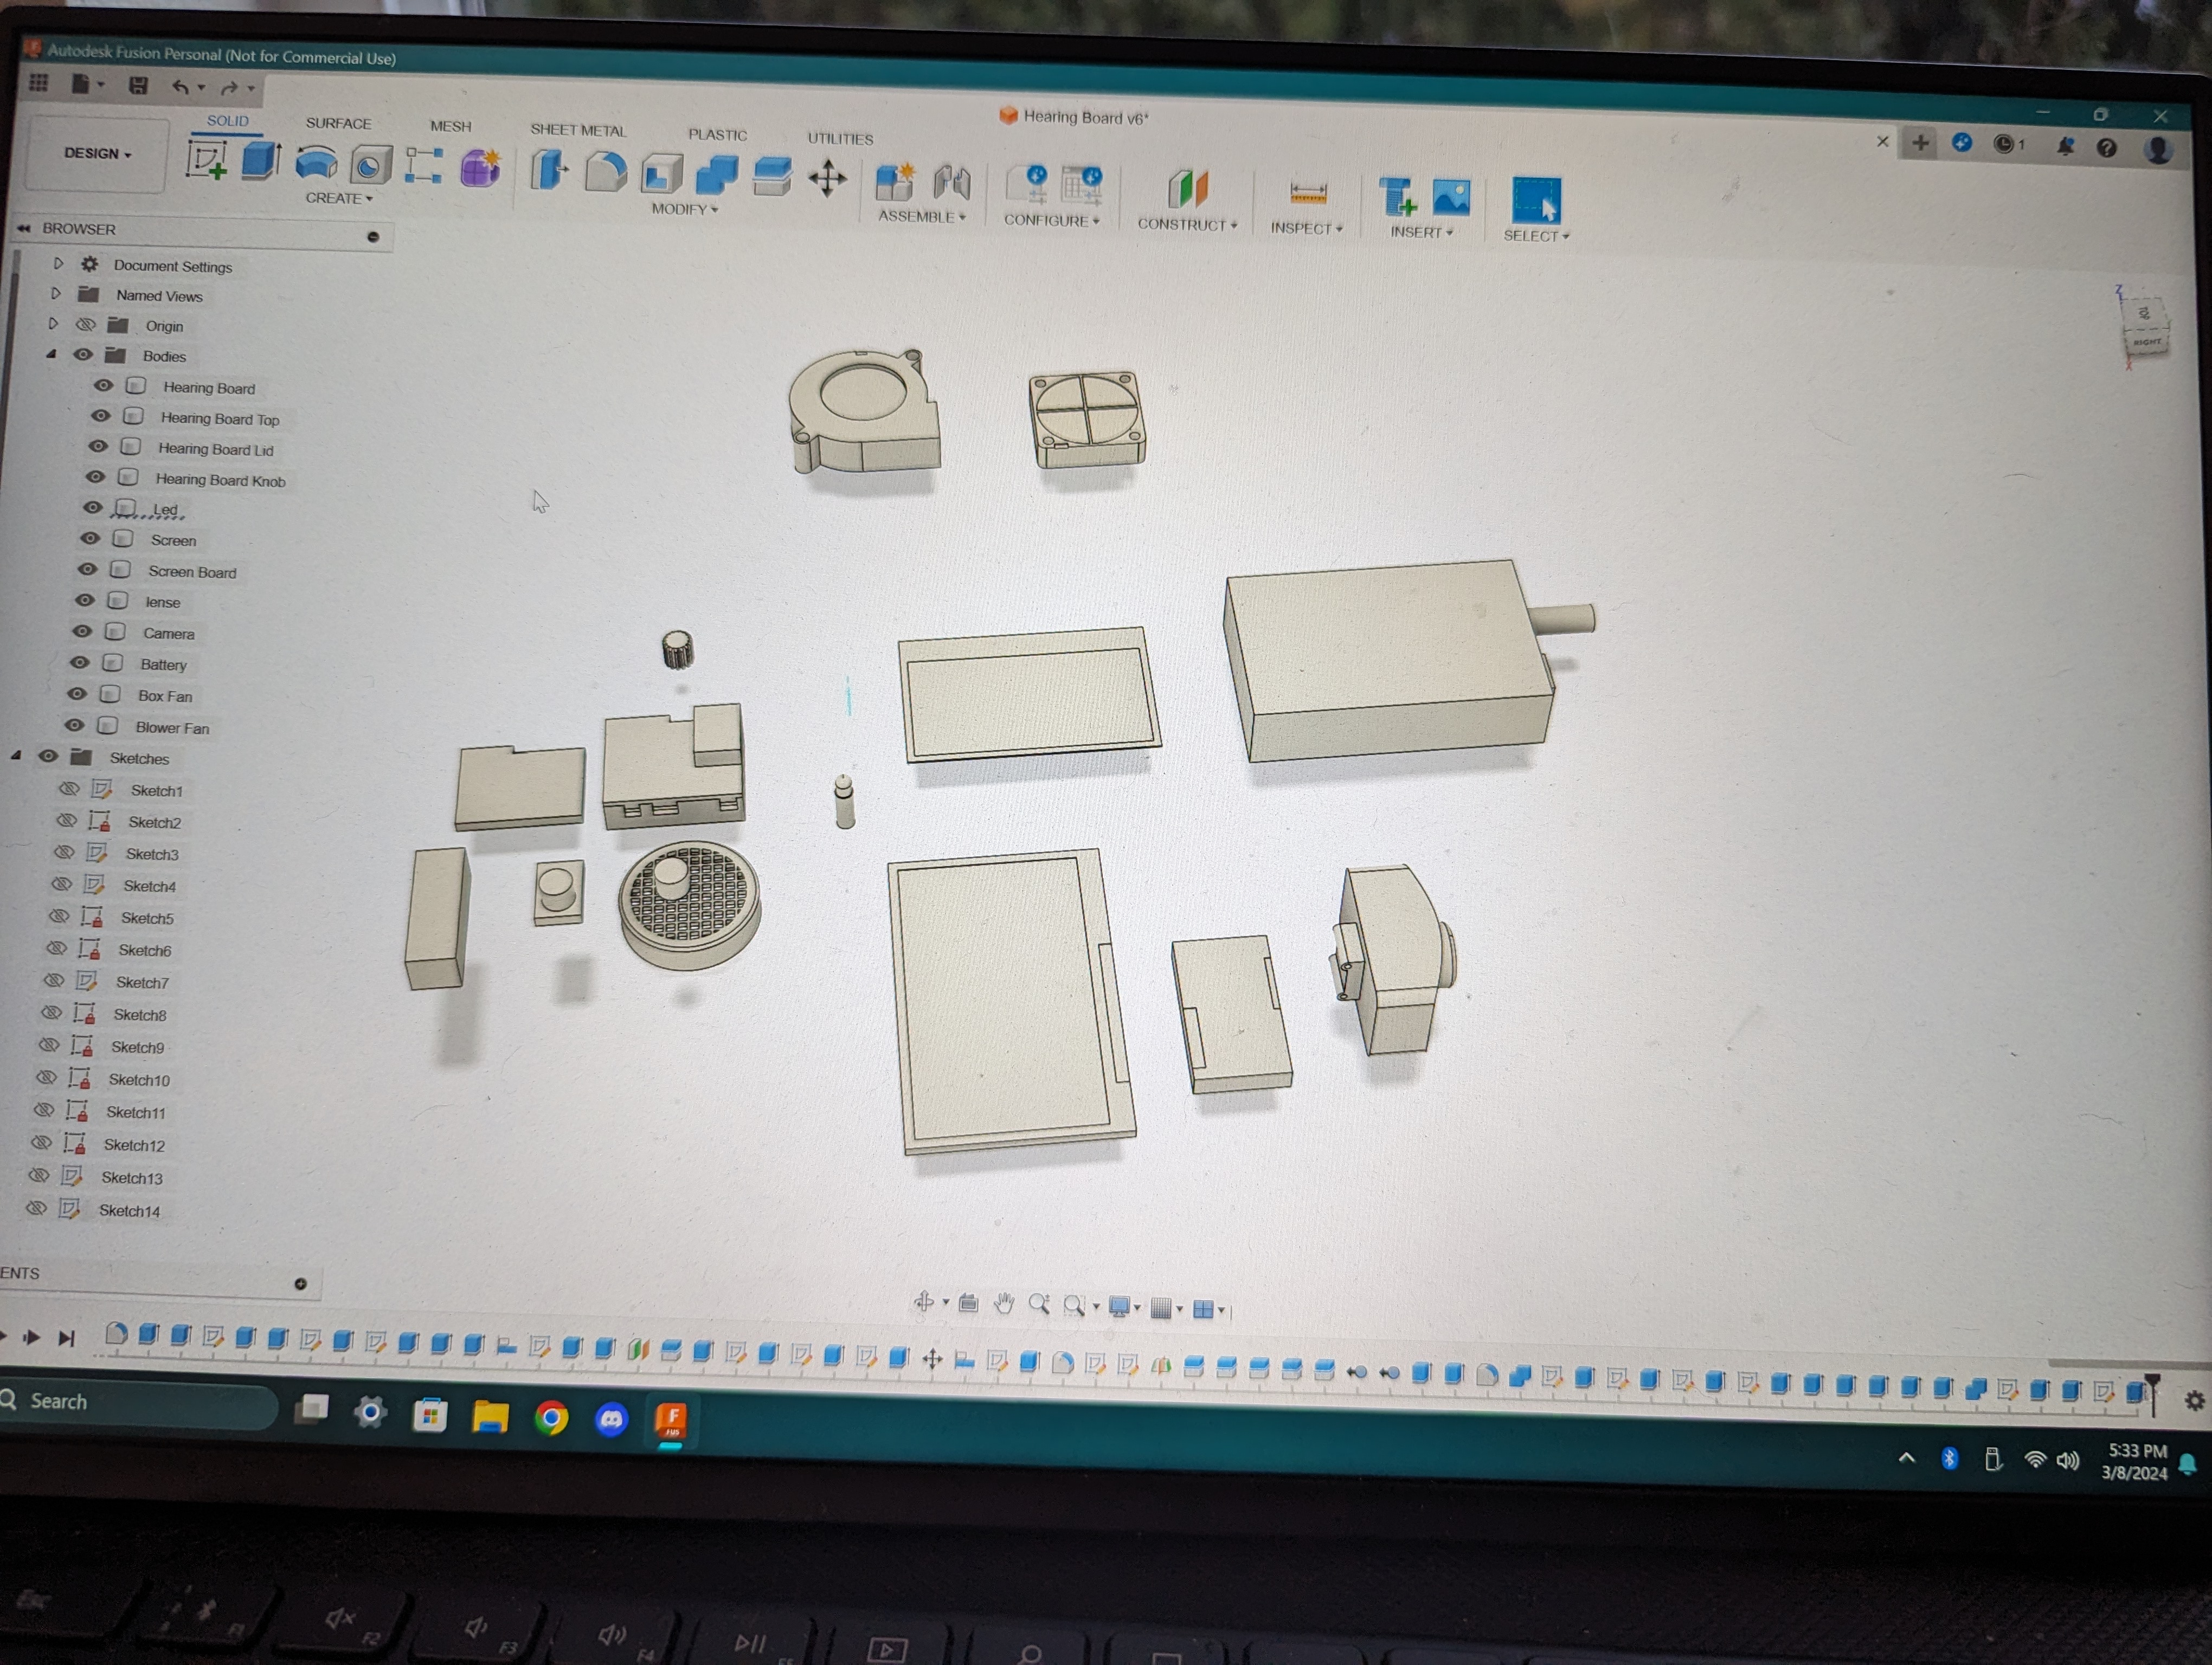Image resolution: width=2212 pixels, height=1665 pixels.
Task: Collapse the Bodies folder
Action: click(x=51, y=354)
